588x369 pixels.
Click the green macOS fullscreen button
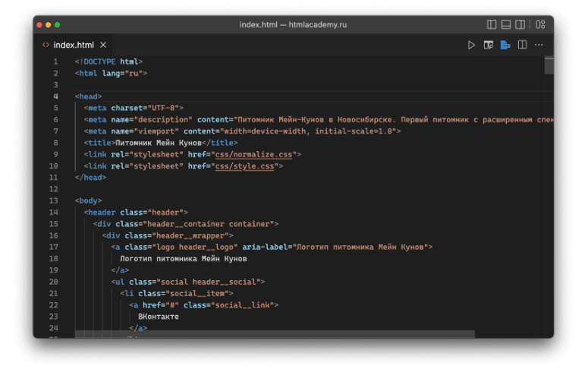coord(58,25)
